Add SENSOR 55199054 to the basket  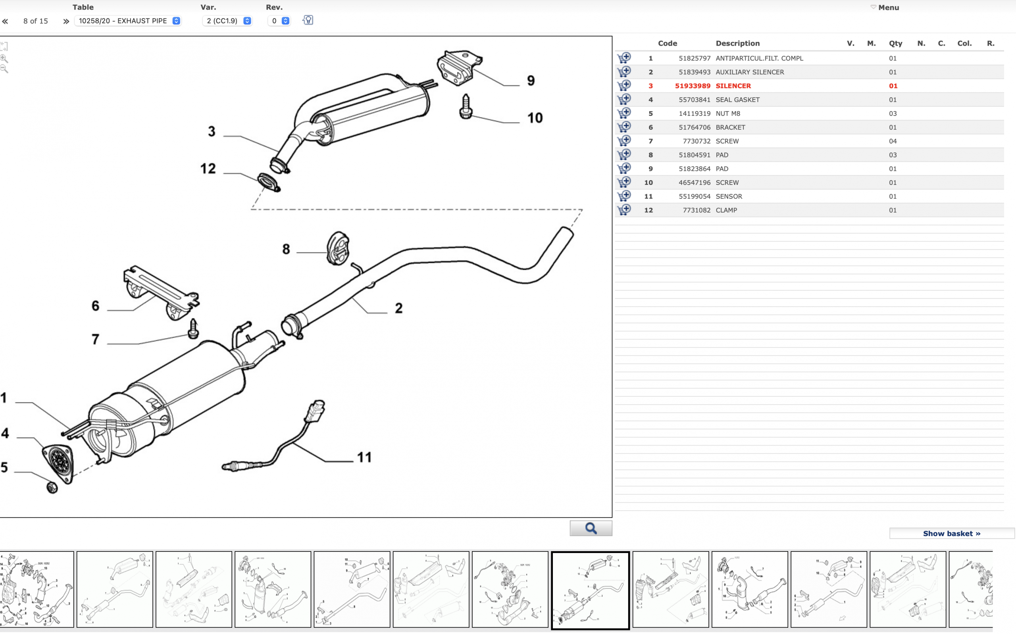(x=624, y=196)
